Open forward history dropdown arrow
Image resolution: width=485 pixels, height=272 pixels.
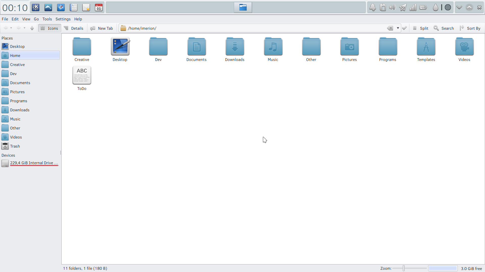tap(25, 28)
